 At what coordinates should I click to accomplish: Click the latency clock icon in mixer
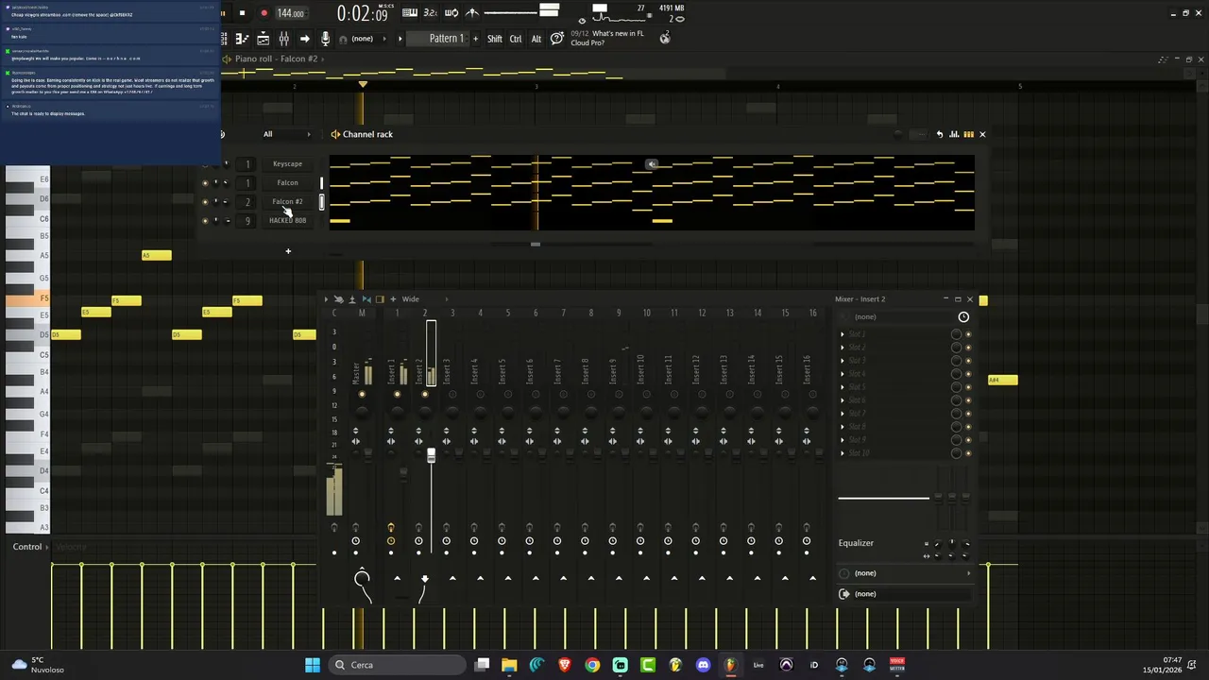tap(963, 317)
